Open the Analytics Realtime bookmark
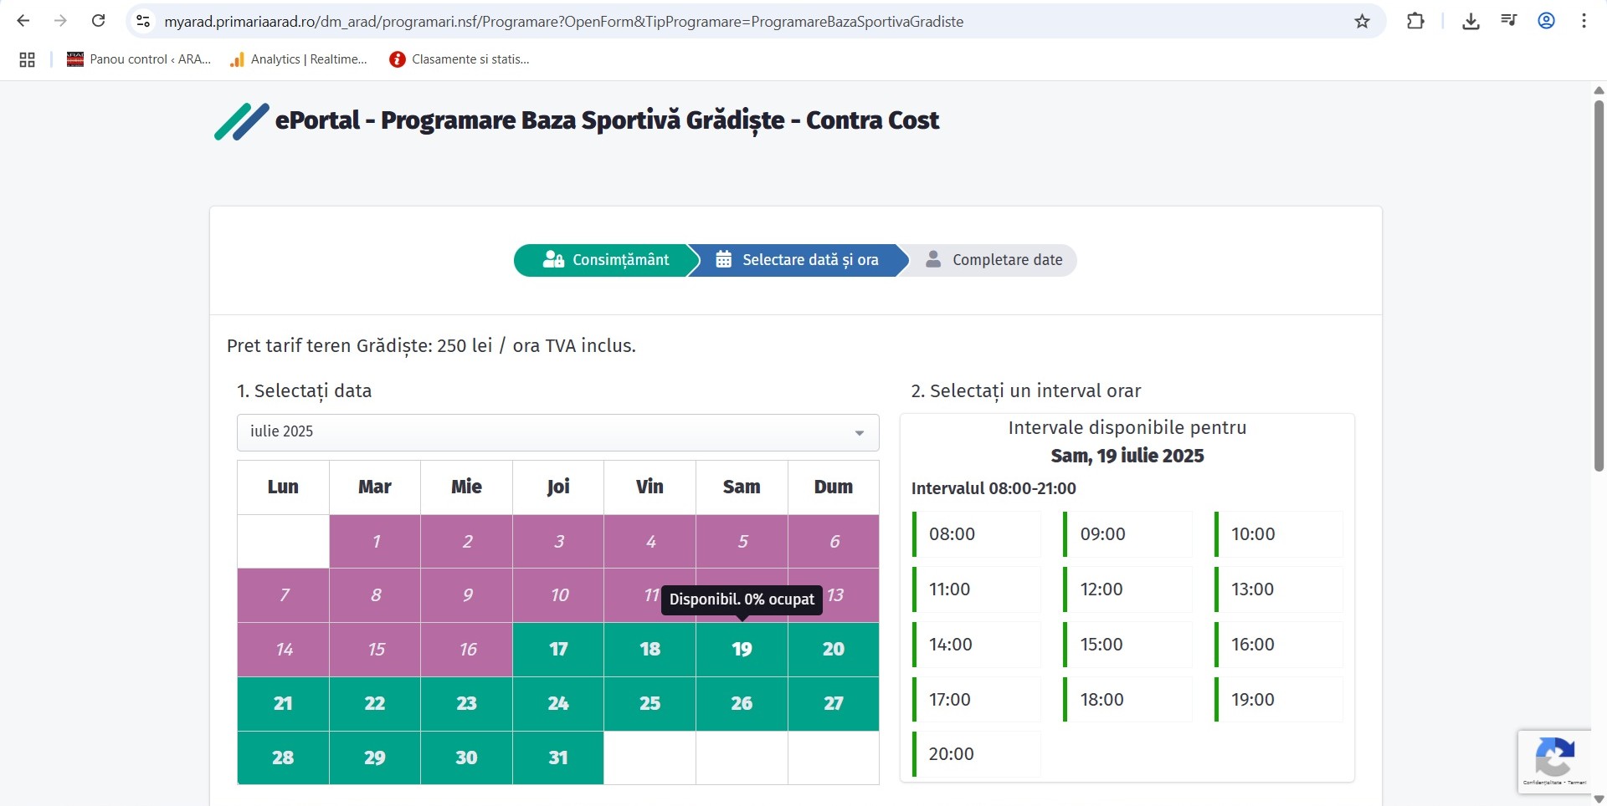Screen dimensions: 1607x806 [x=299, y=59]
